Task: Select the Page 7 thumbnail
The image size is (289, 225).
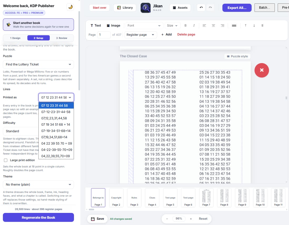Action: pyautogui.click(x=206, y=198)
